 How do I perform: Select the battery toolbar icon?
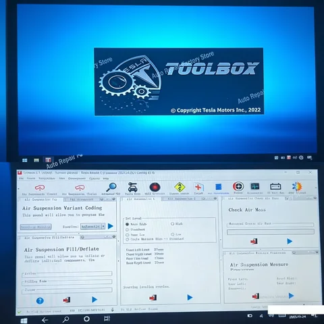(x=275, y=186)
